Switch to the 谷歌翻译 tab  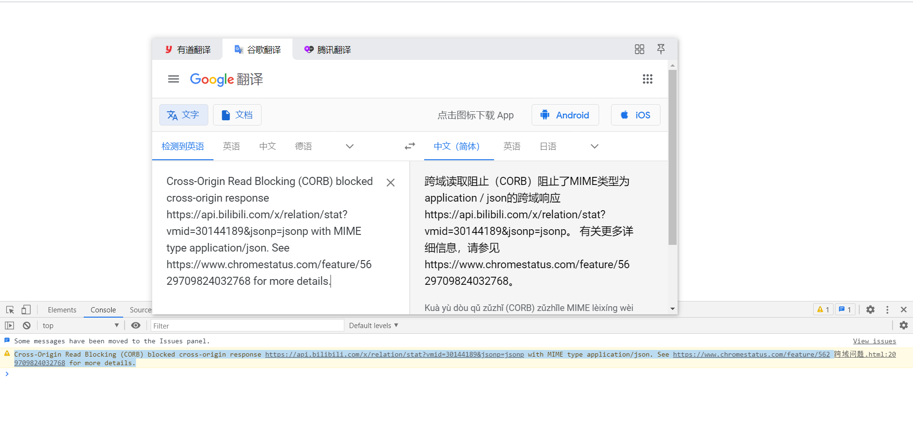click(x=257, y=49)
